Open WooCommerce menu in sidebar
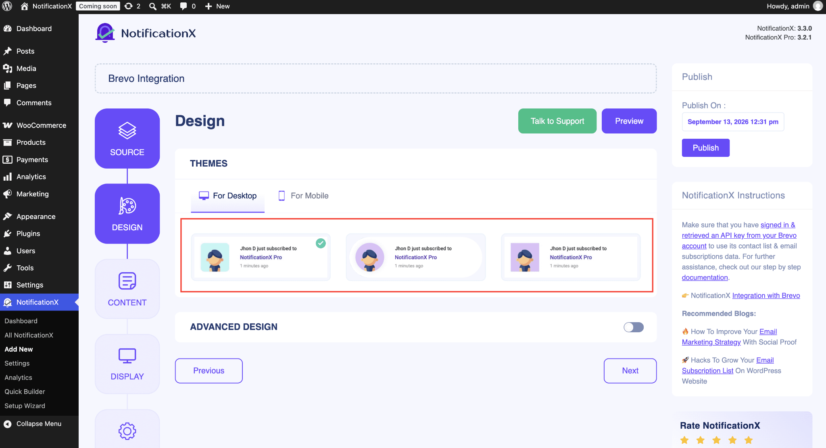The height and width of the screenshot is (448, 826). [39, 125]
